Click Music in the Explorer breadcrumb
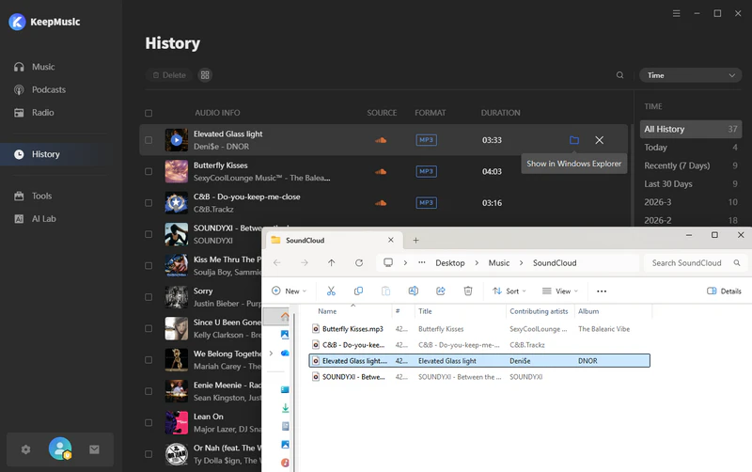 coord(499,263)
